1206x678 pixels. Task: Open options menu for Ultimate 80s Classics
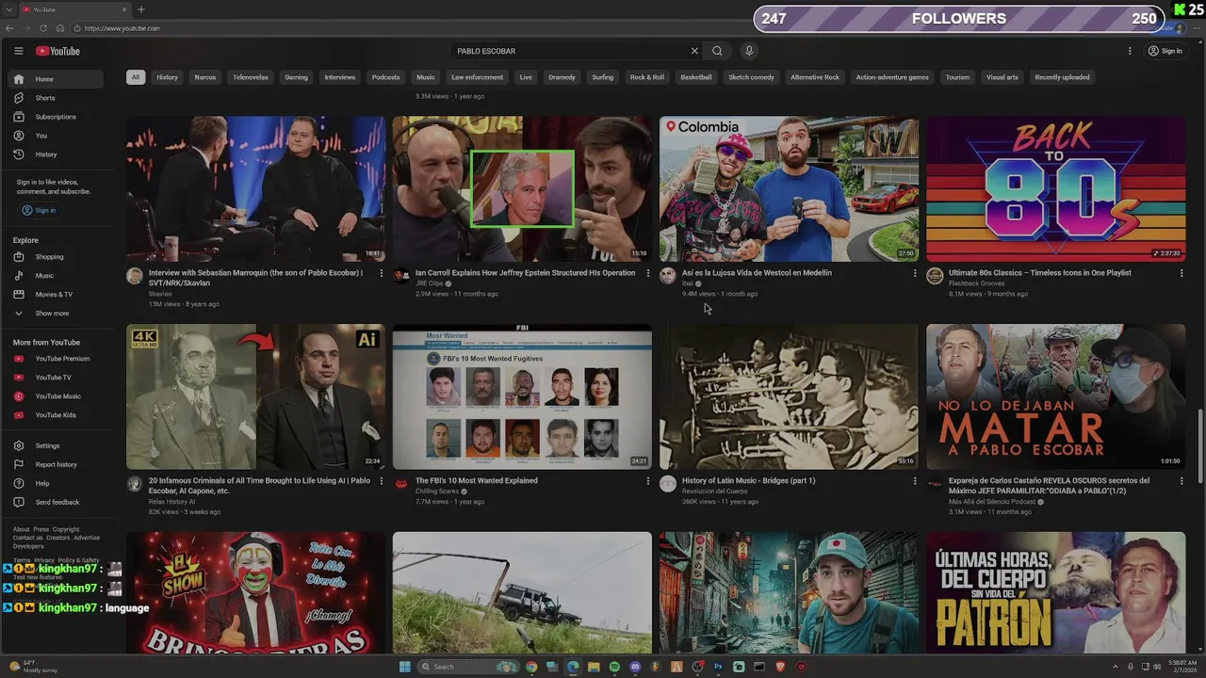(x=1181, y=273)
